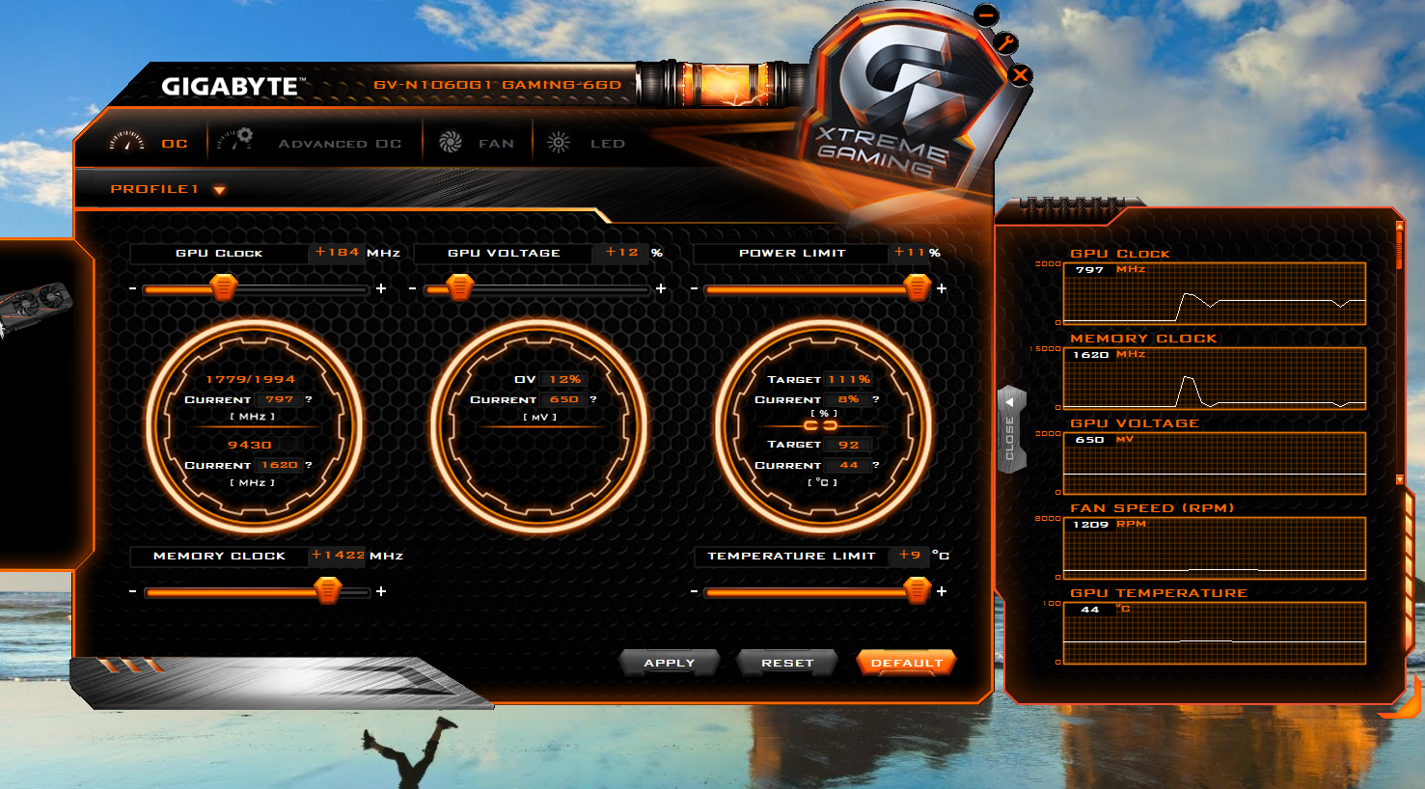1425x789 pixels.
Task: Increase Memory Clock with plus button
Action: (x=381, y=591)
